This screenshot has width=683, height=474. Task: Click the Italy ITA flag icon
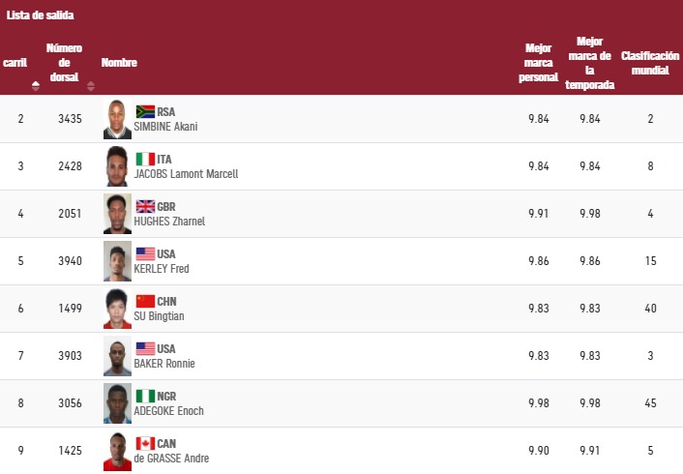coord(145,159)
